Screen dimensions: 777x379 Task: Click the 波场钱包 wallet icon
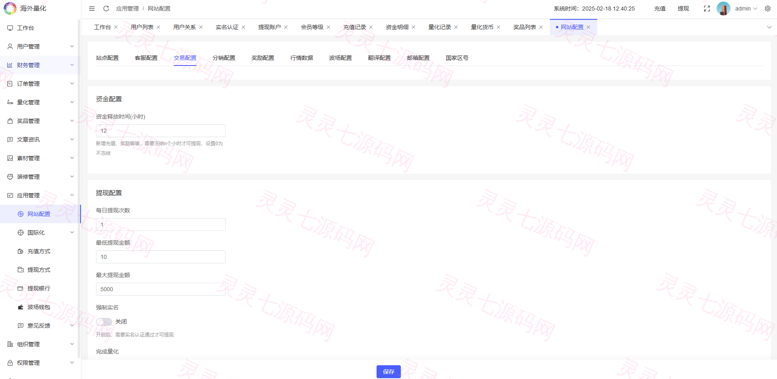click(21, 307)
